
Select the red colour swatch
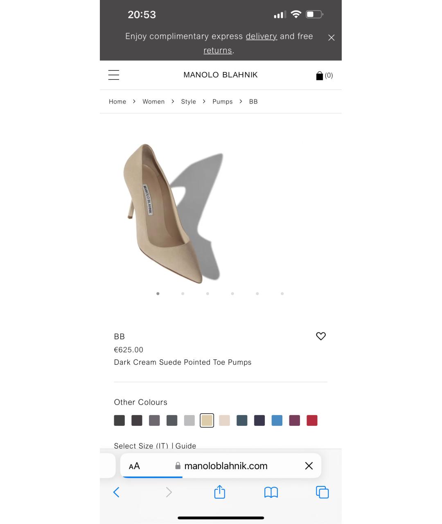tap(312, 420)
